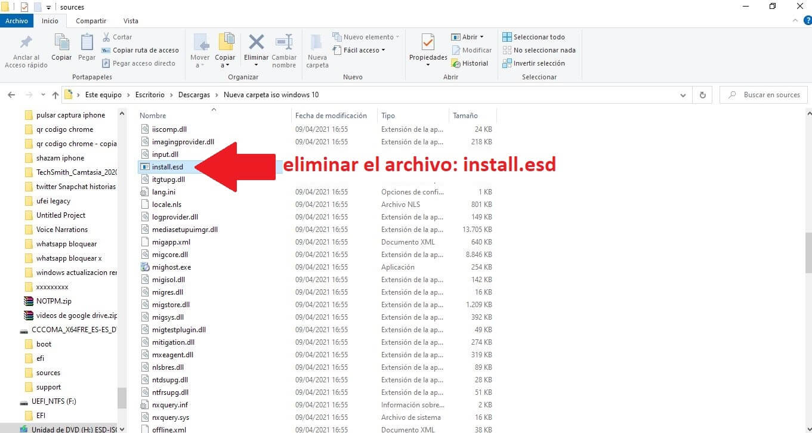Select the locale.nls file
Viewport: 812px width, 433px height.
click(166, 205)
